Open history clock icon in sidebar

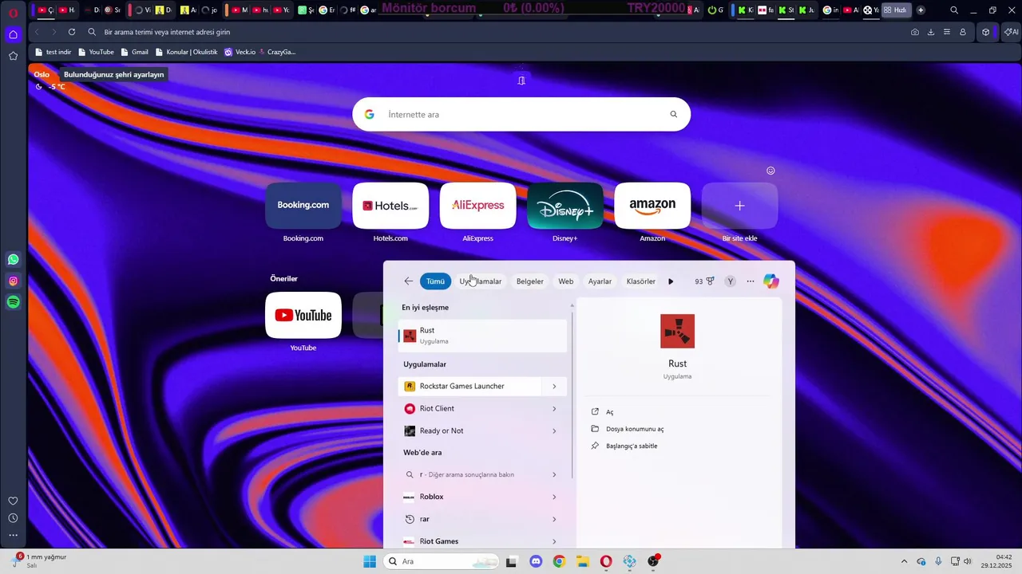point(13,518)
